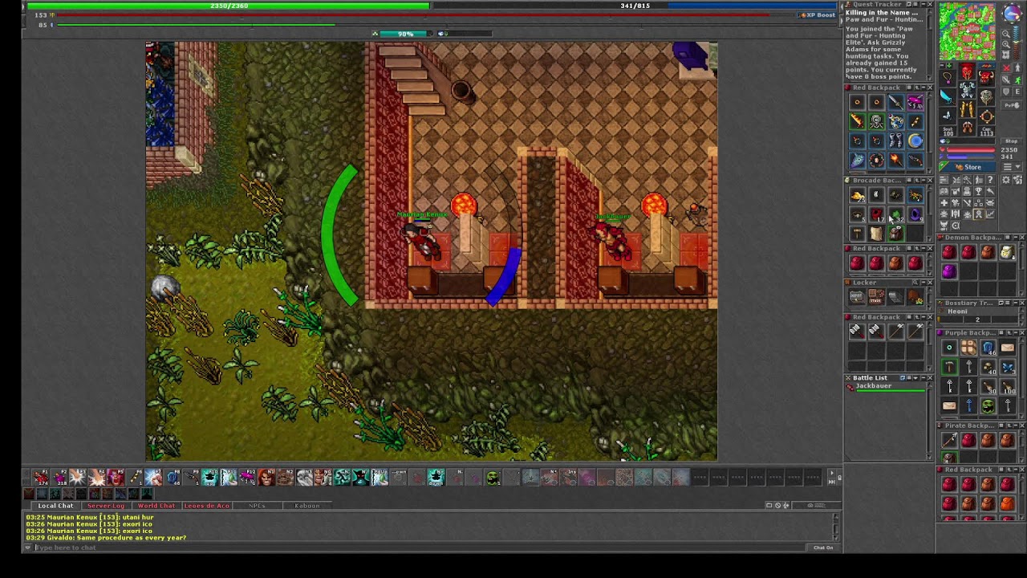Click the purple backpack in Demon Backpack
Screen dimensions: 1027x578
click(x=949, y=272)
